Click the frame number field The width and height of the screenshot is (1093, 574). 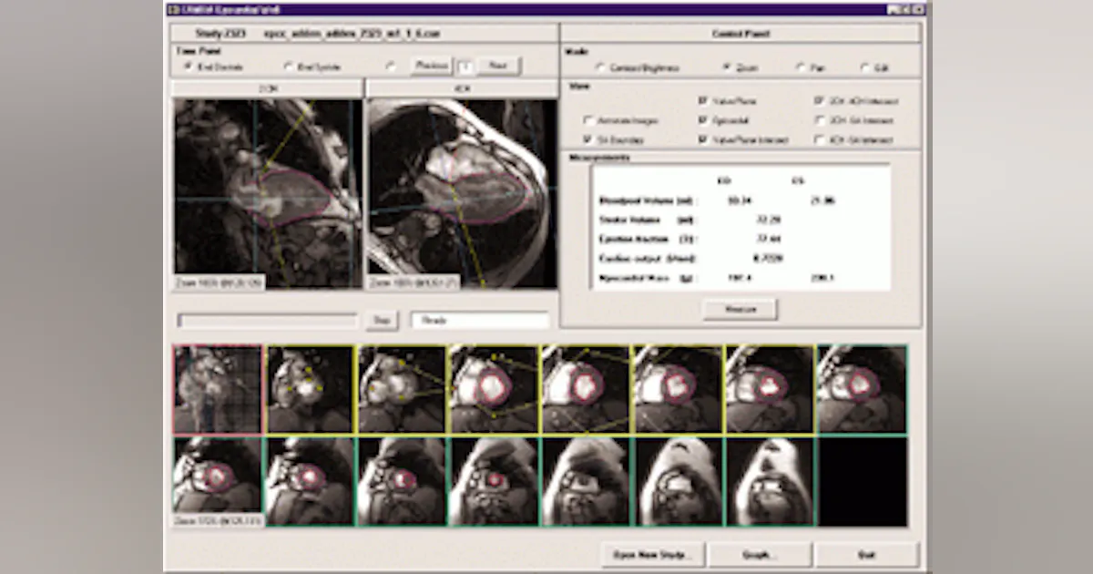click(465, 66)
